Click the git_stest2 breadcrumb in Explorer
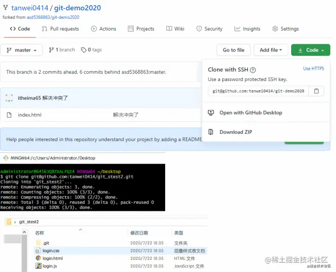This screenshot has width=336, height=272. 29,222
